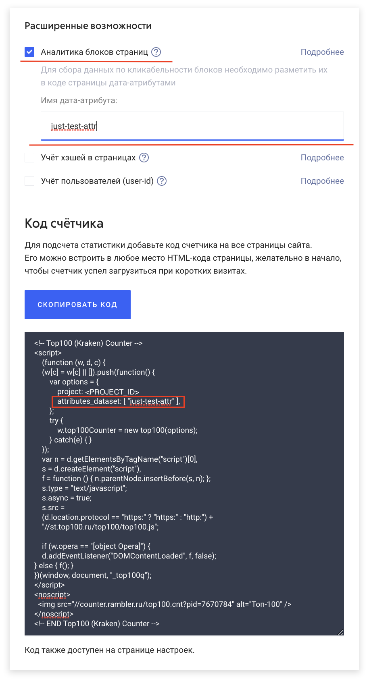The width and height of the screenshot is (367, 681).
Task: Click the Код счётчика heading
Action: pyautogui.click(x=64, y=223)
